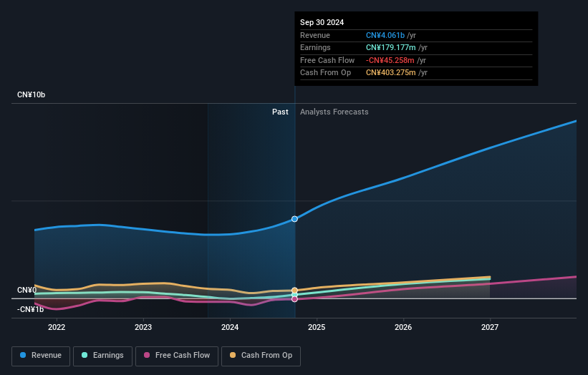Click the teal Earnings legend dot
588x375 pixels.
tap(85, 355)
